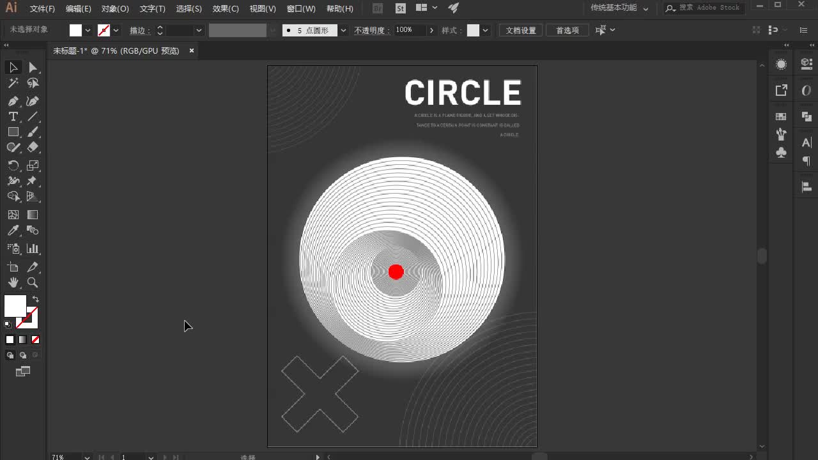Reset default fill and stroke
818x460 pixels.
(x=8, y=325)
